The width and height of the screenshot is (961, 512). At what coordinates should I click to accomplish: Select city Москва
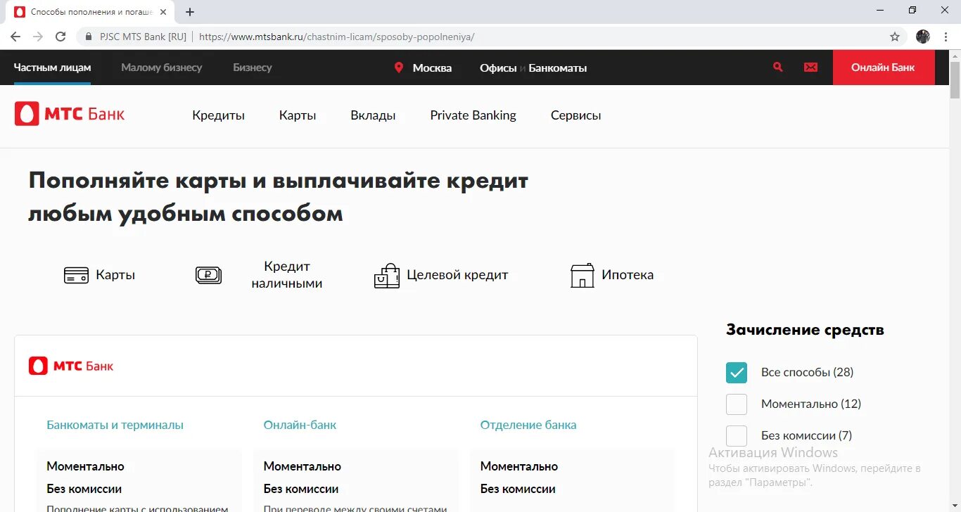(432, 68)
